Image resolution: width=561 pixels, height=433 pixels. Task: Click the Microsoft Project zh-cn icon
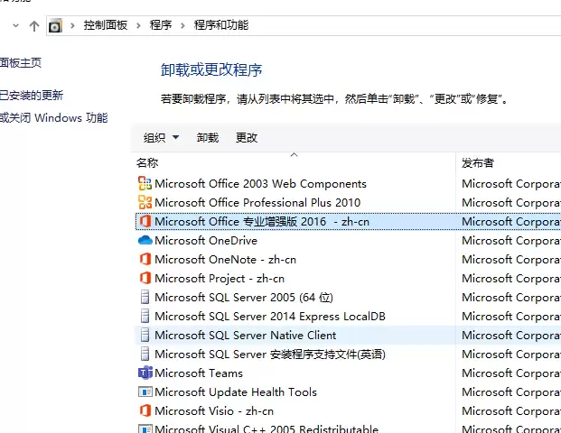[145, 278]
